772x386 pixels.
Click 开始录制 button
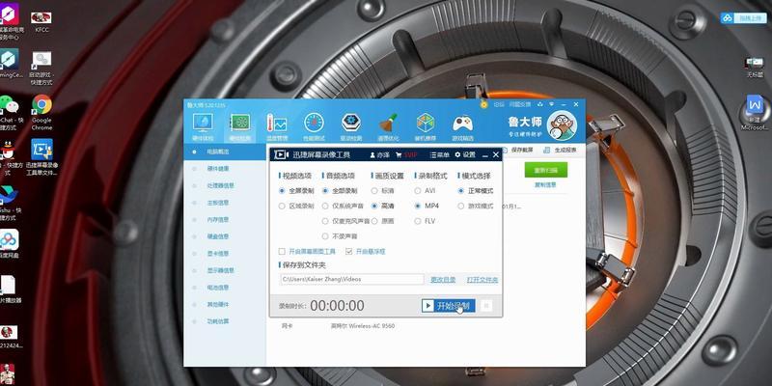(x=449, y=306)
